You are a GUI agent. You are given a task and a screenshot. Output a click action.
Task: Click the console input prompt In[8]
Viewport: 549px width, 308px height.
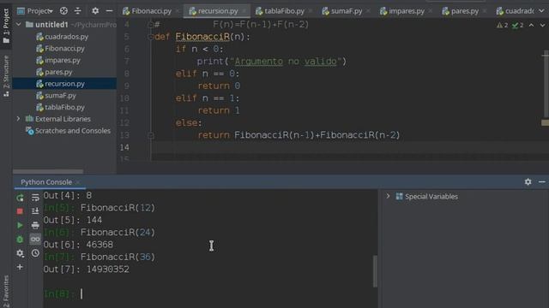[x=59, y=293]
